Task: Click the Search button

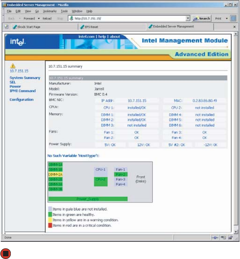Action: point(202,19)
